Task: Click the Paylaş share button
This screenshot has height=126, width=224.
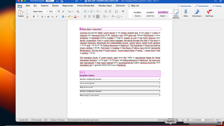Action: 217,6
